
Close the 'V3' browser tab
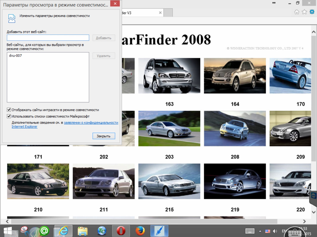pos(160,13)
